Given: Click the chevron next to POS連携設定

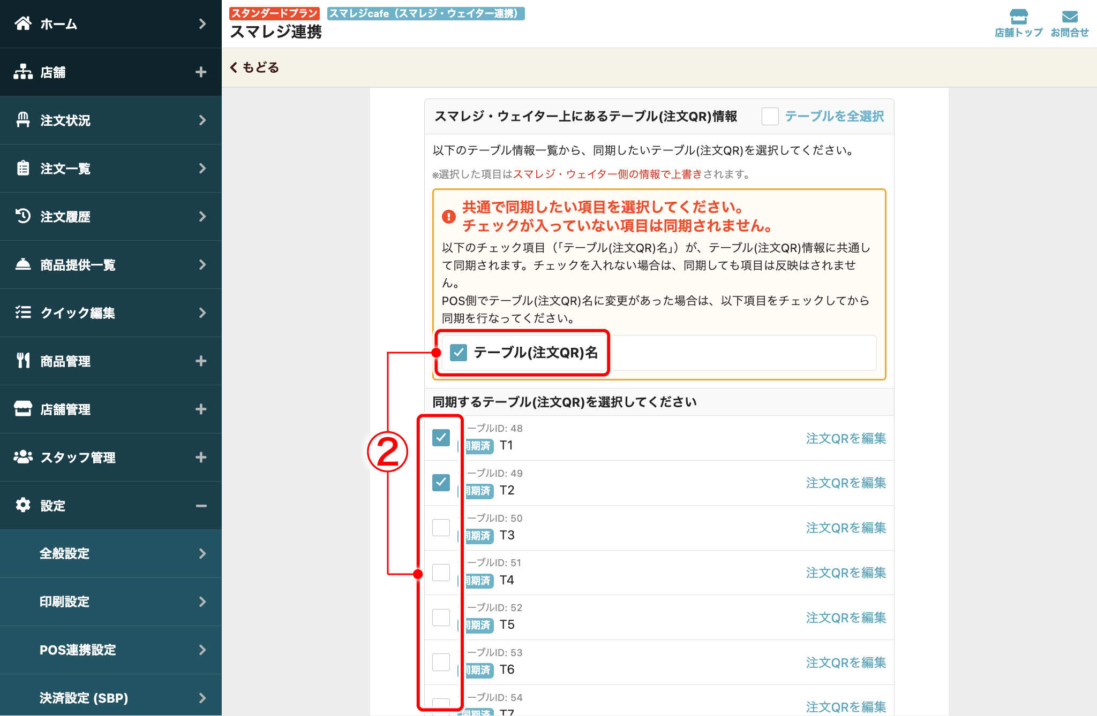Looking at the screenshot, I should [x=202, y=650].
